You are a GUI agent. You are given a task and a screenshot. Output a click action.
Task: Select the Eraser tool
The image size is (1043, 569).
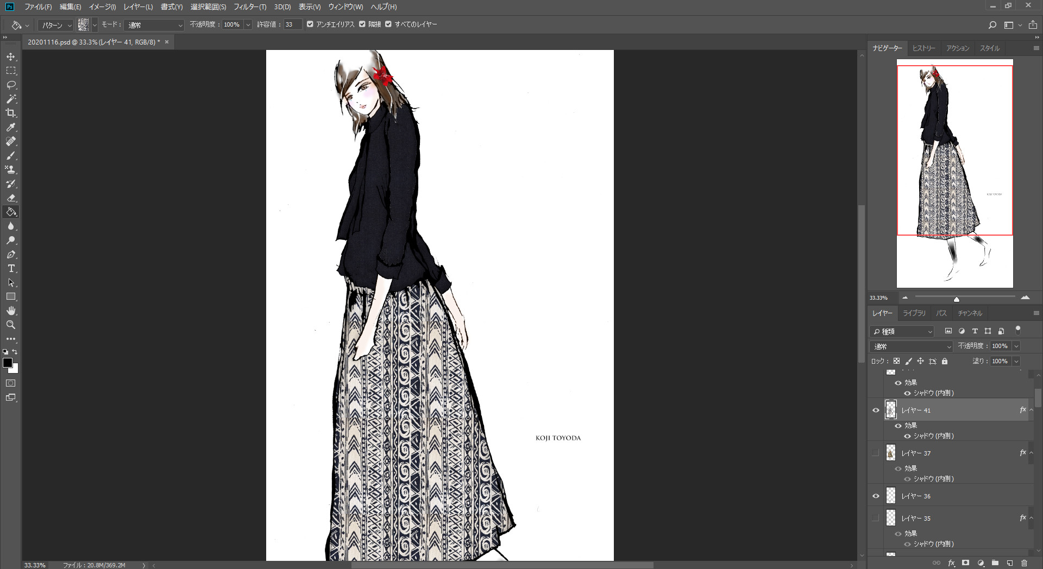11,198
